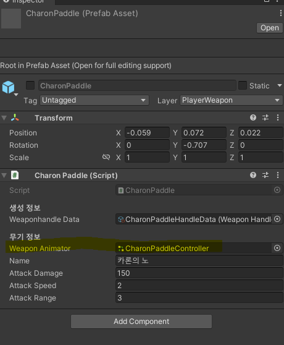Viewport: 284px width, 345px height.
Task: Click the Position X field
Action: (147, 133)
